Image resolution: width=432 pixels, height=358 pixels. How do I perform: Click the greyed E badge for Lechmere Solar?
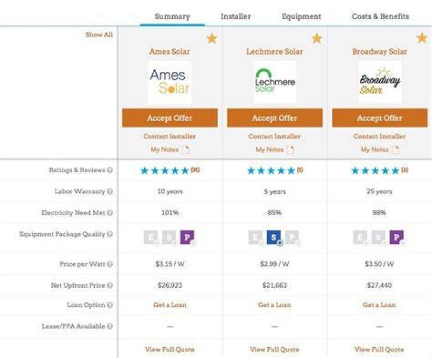click(256, 237)
